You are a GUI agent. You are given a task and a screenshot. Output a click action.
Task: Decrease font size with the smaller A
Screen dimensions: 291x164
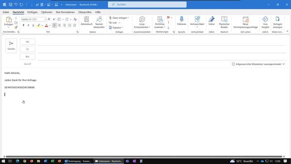point(54,19)
